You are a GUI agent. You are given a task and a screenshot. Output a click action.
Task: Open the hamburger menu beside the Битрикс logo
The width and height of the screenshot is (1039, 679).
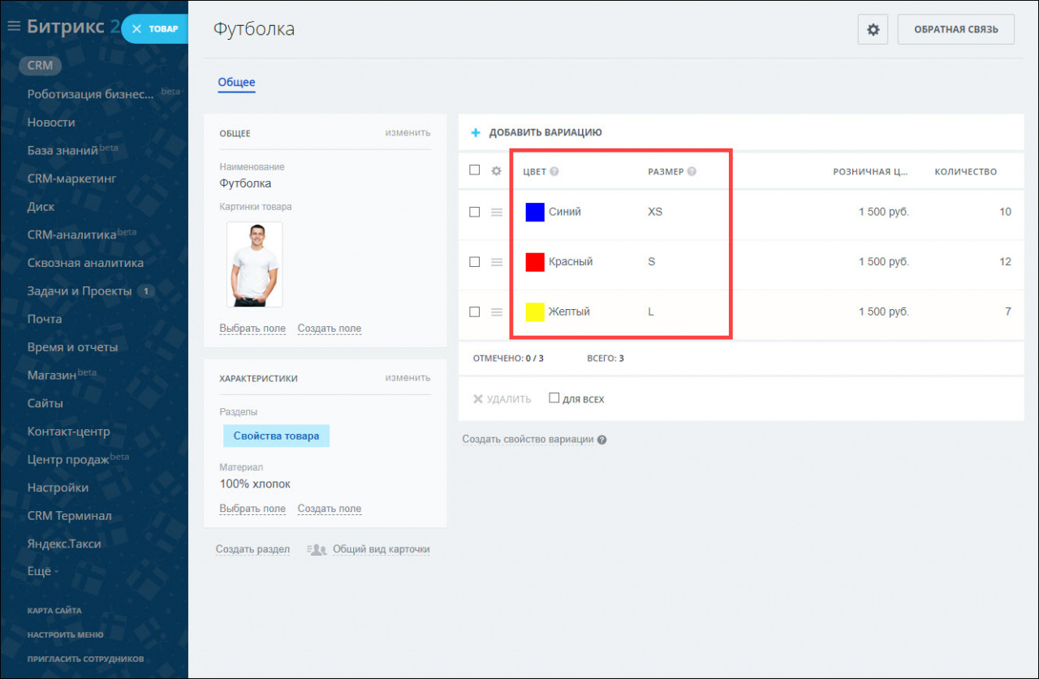click(13, 27)
